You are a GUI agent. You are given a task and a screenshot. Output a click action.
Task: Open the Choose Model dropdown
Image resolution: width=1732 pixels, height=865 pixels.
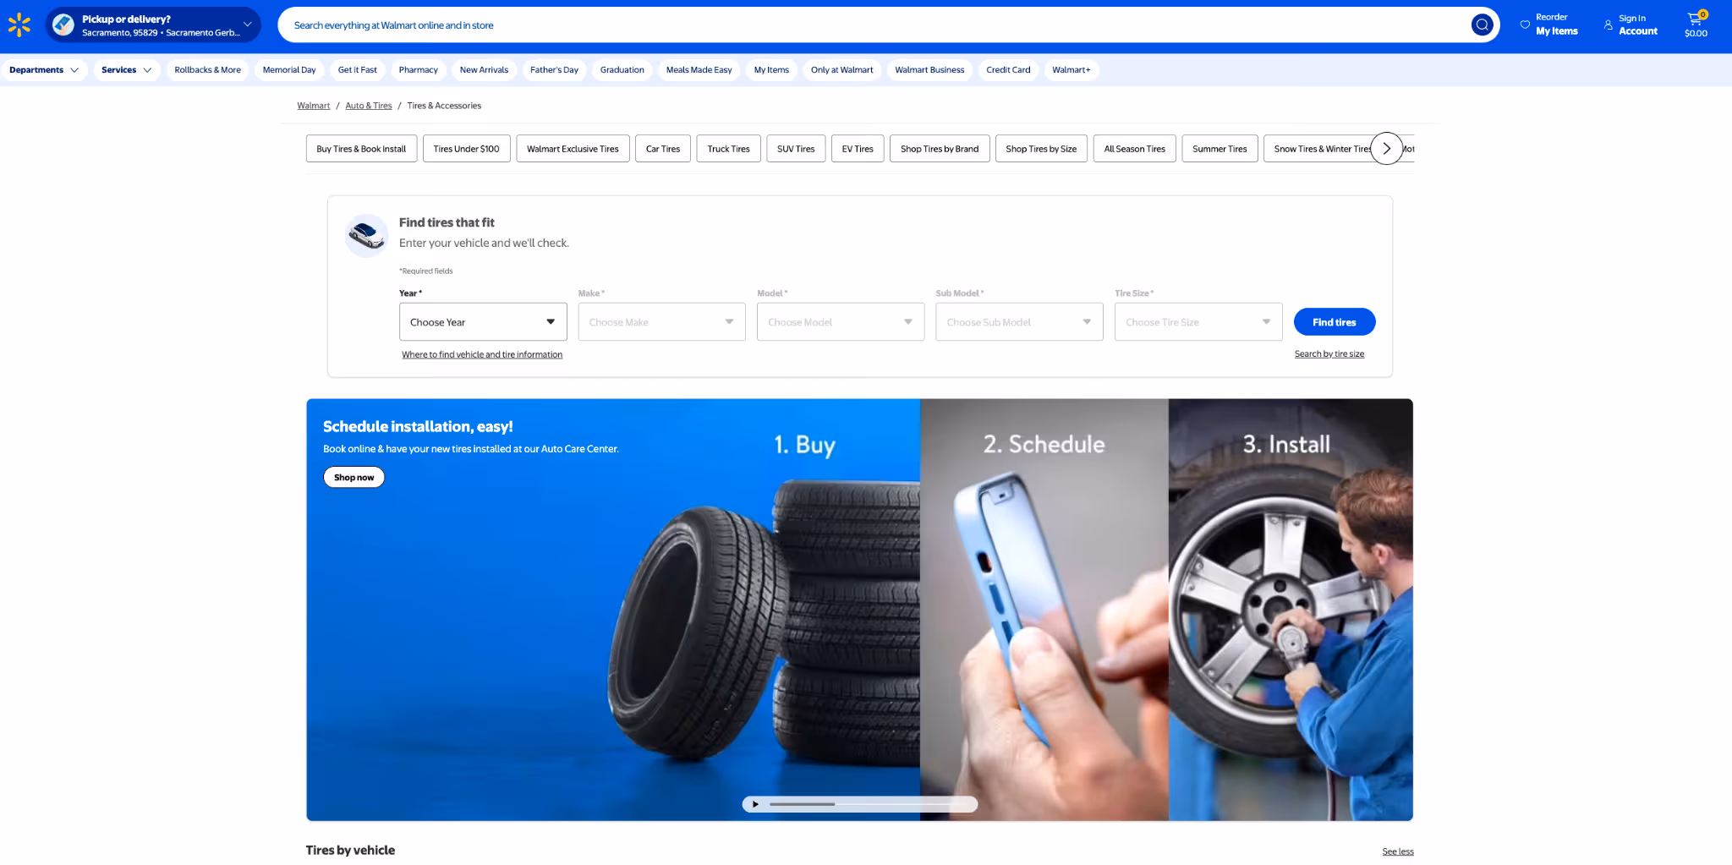pos(841,322)
